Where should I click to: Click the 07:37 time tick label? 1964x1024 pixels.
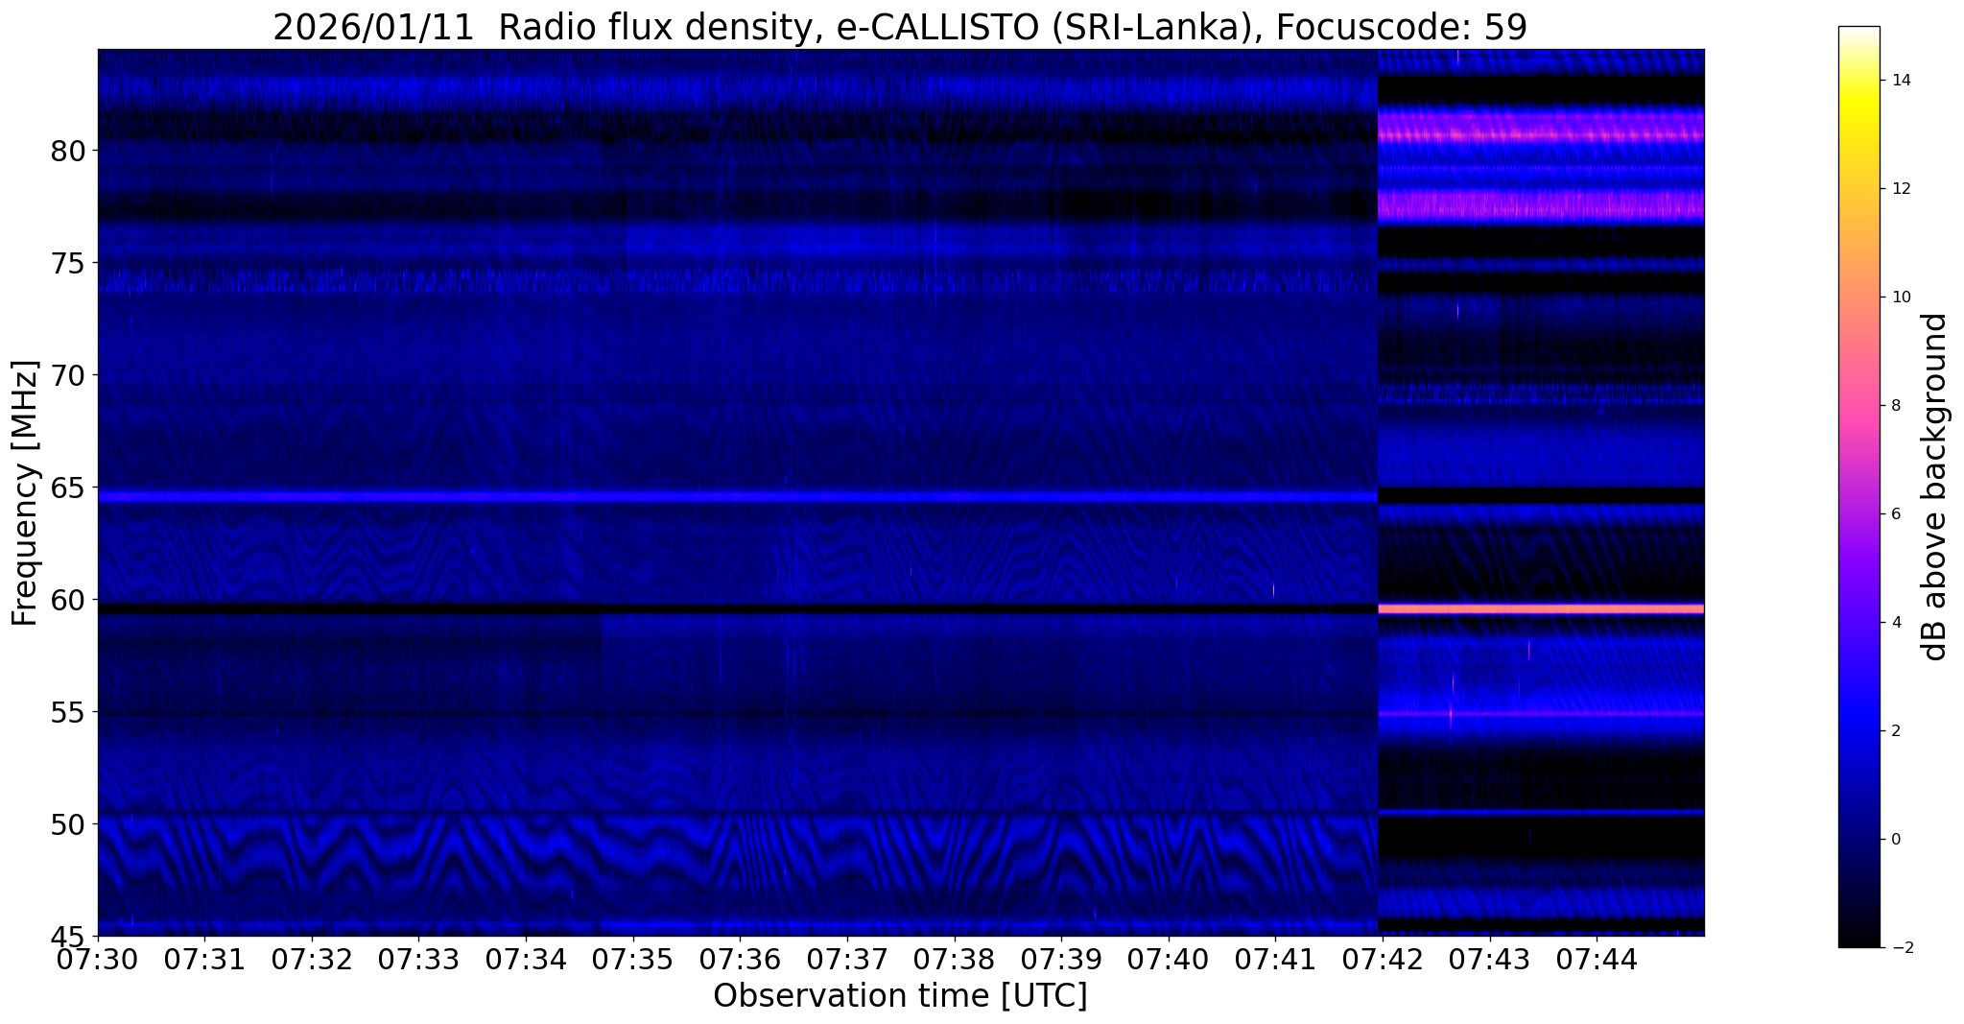tap(847, 959)
